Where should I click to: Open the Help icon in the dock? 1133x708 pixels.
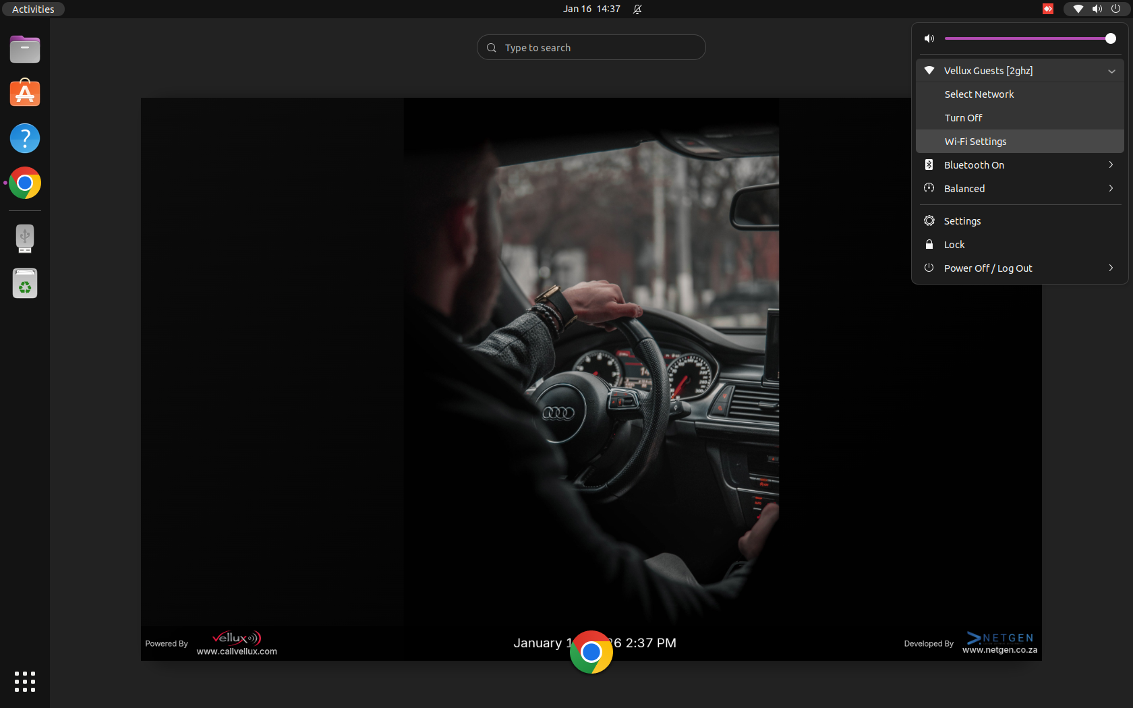pyautogui.click(x=25, y=138)
